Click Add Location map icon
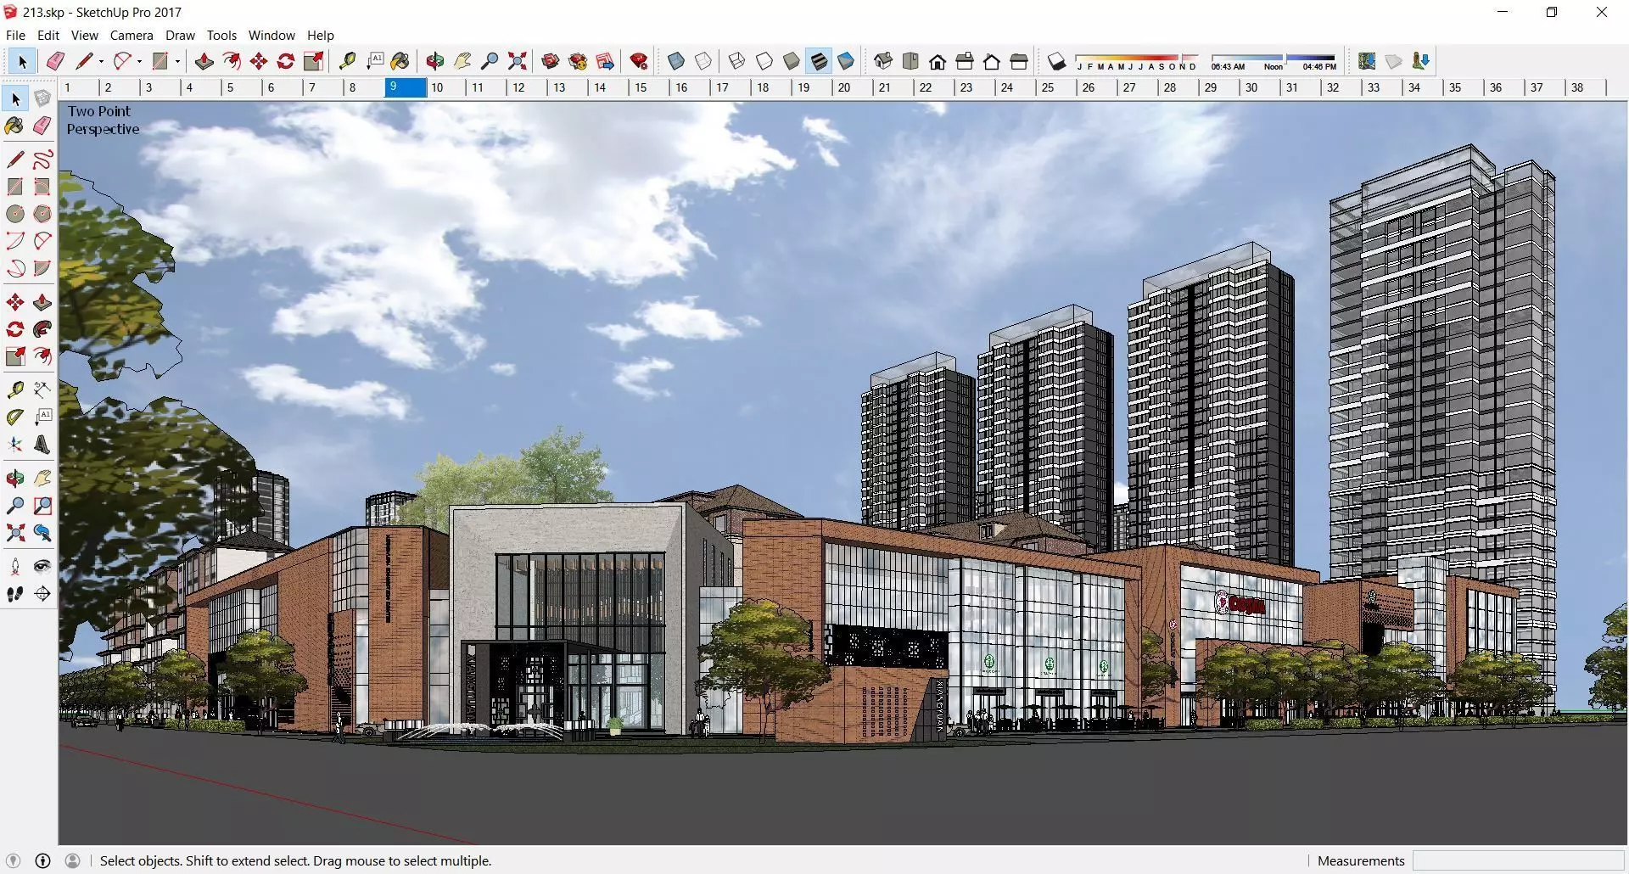The width and height of the screenshot is (1629, 874). pos(1366,61)
